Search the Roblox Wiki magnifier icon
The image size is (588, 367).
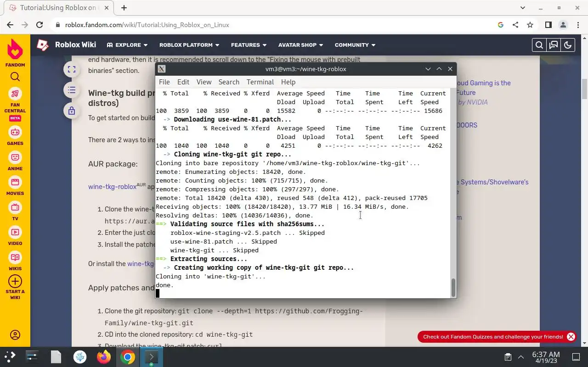point(539,45)
